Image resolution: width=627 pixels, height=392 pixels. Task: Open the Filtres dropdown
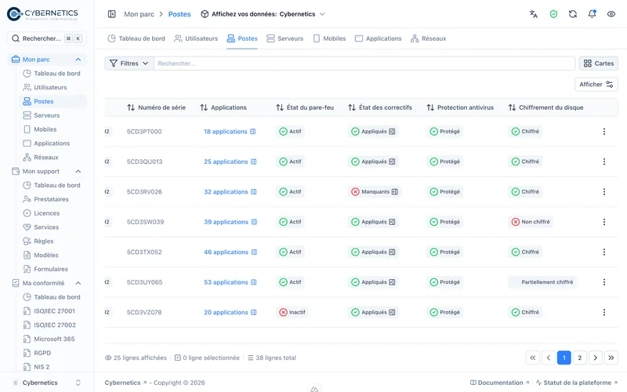point(129,64)
